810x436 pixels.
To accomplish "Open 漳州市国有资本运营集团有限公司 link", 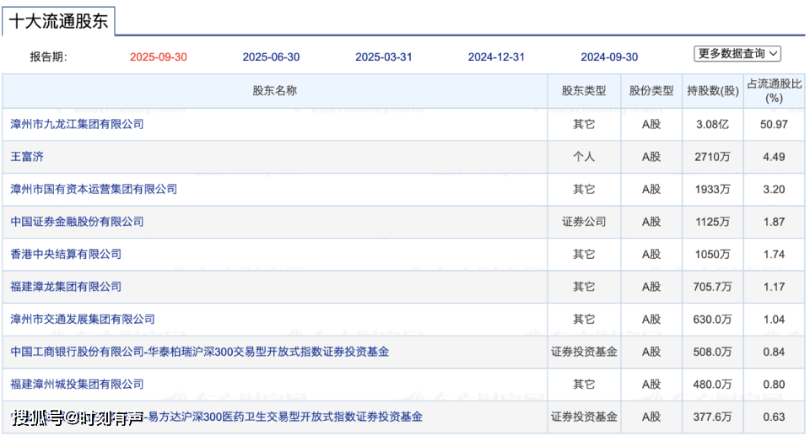I will pos(94,189).
